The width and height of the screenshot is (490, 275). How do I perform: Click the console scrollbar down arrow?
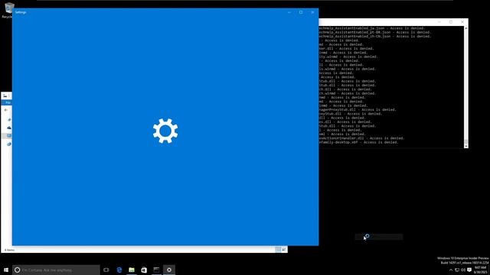[x=466, y=146]
